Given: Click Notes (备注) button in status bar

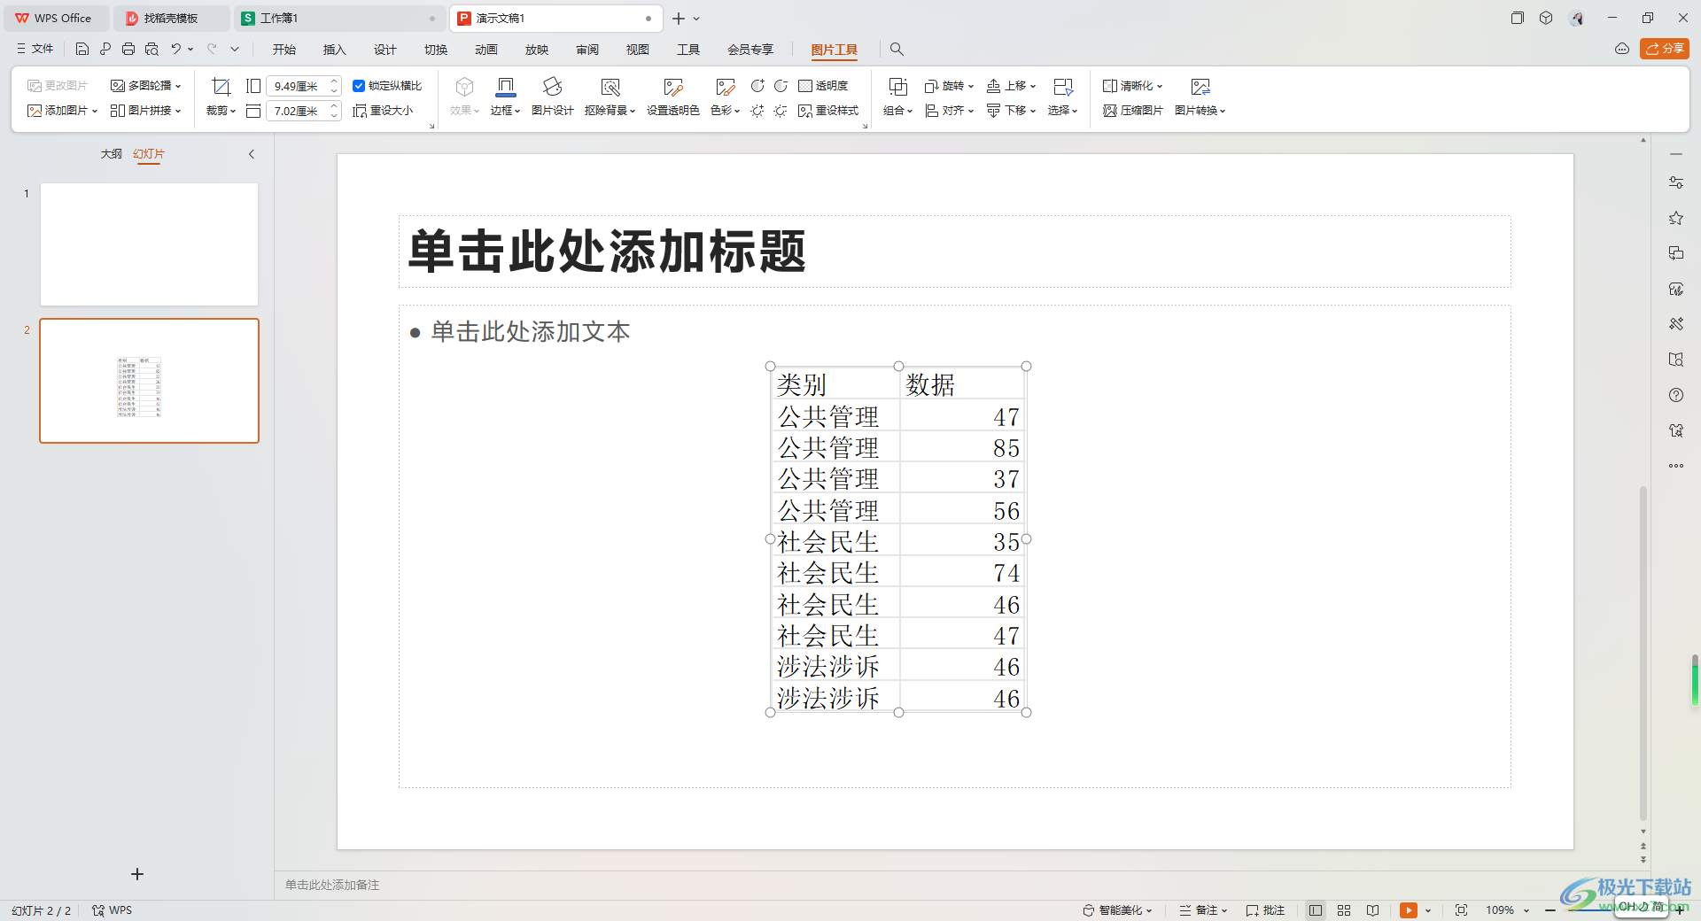Looking at the screenshot, I should [x=1203, y=910].
